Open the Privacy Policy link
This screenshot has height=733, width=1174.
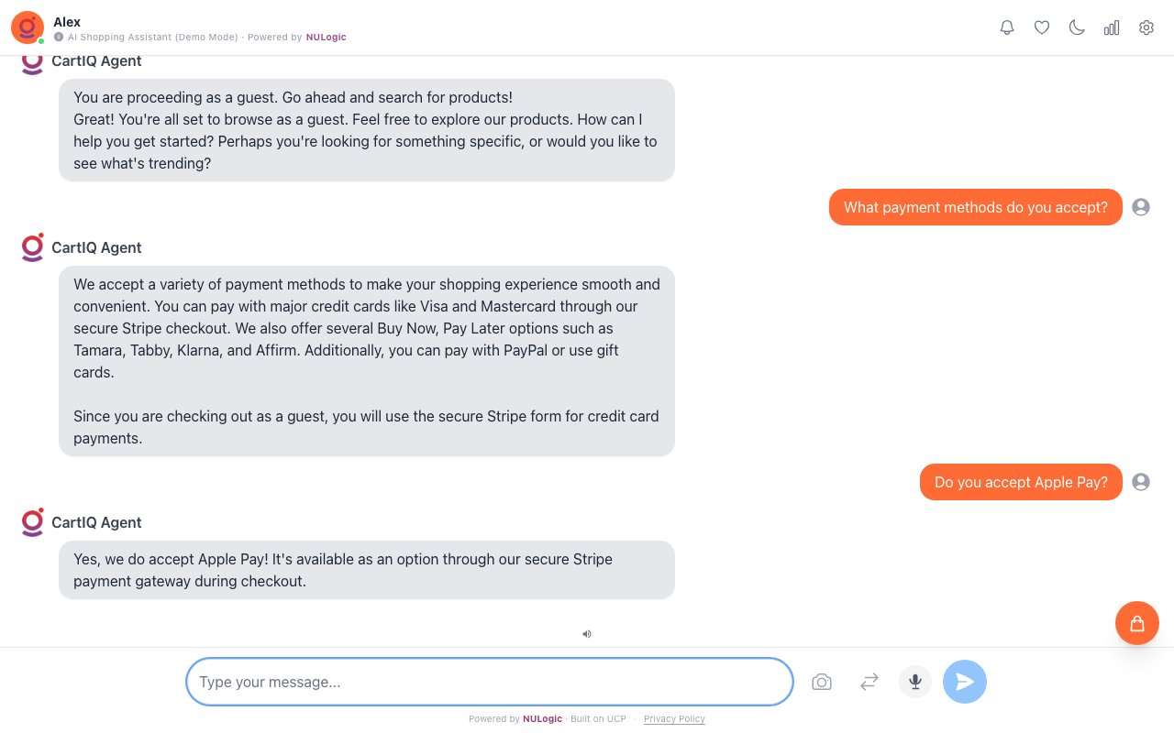(x=674, y=719)
